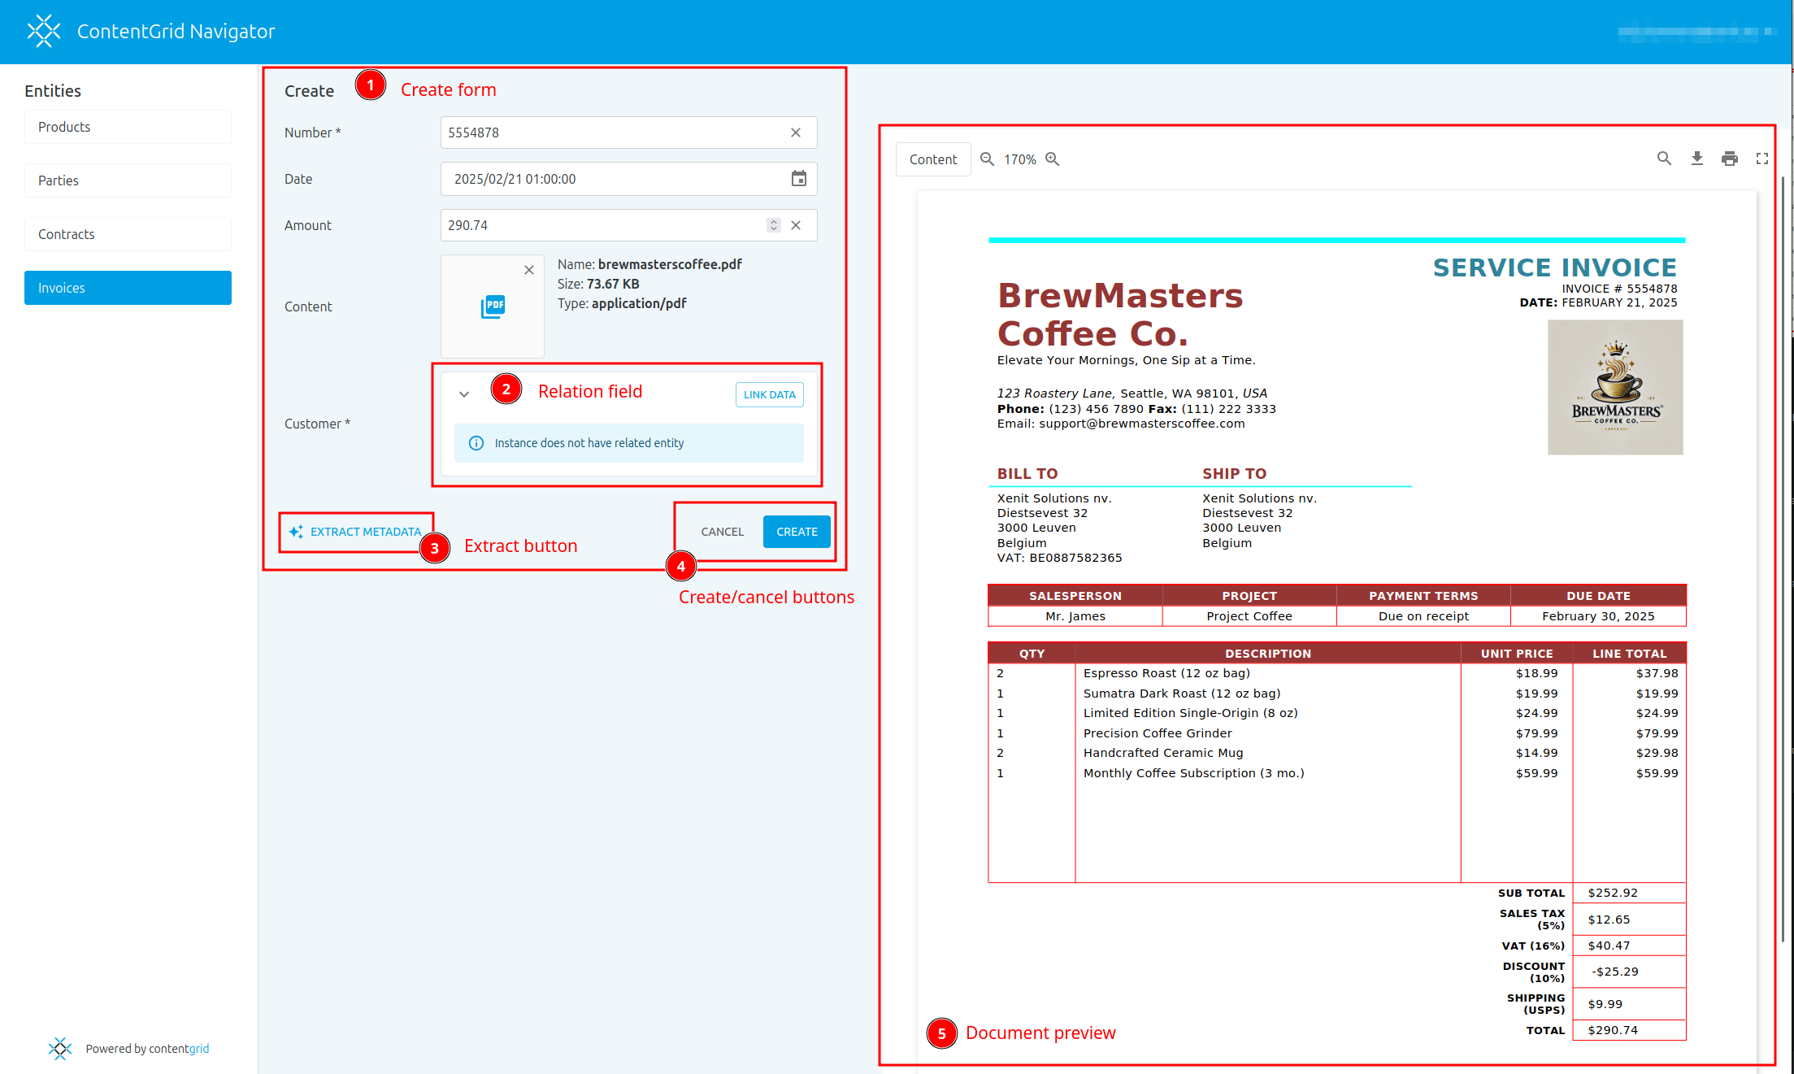This screenshot has height=1074, width=1794.
Task: Open the Products entity
Action: pos(128,127)
